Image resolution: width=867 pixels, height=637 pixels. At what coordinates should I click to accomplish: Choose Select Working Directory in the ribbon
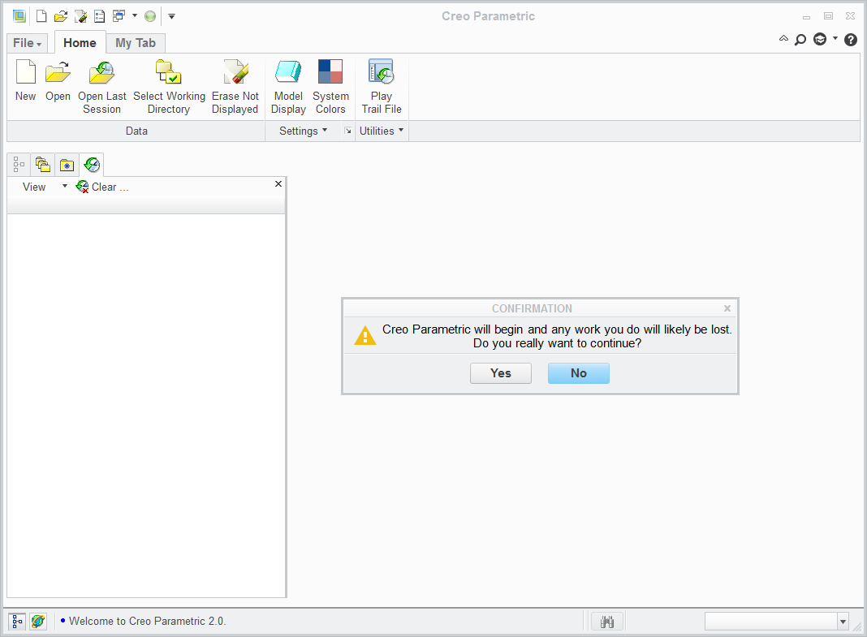tap(169, 88)
